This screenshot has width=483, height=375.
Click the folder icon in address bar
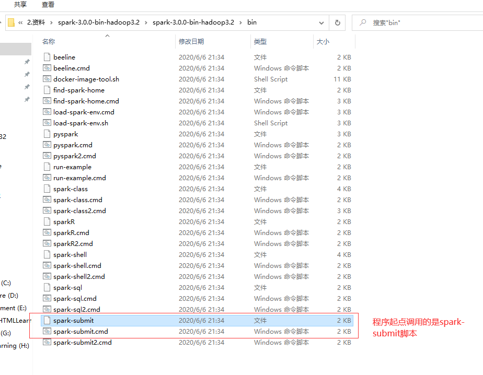click(11, 22)
